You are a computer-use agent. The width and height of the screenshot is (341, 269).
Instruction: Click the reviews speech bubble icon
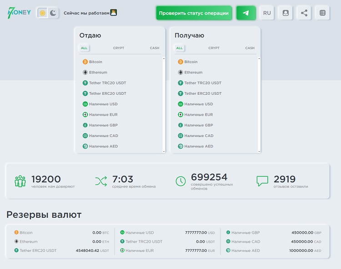pyautogui.click(x=262, y=181)
